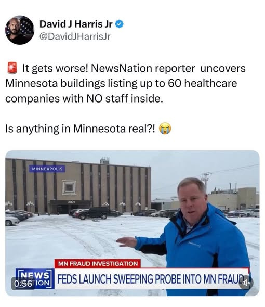Click the blue verified badge

coord(119,24)
